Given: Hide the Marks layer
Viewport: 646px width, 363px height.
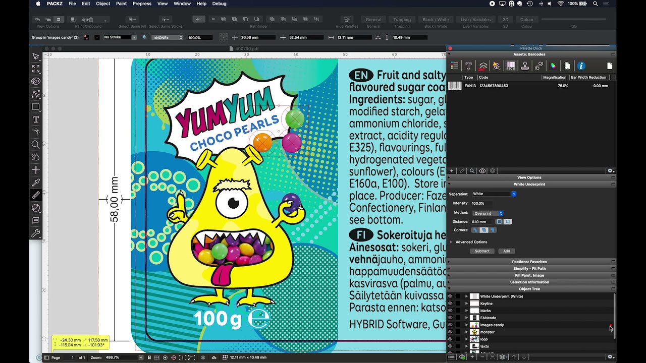Looking at the screenshot, I should pyautogui.click(x=450, y=311).
